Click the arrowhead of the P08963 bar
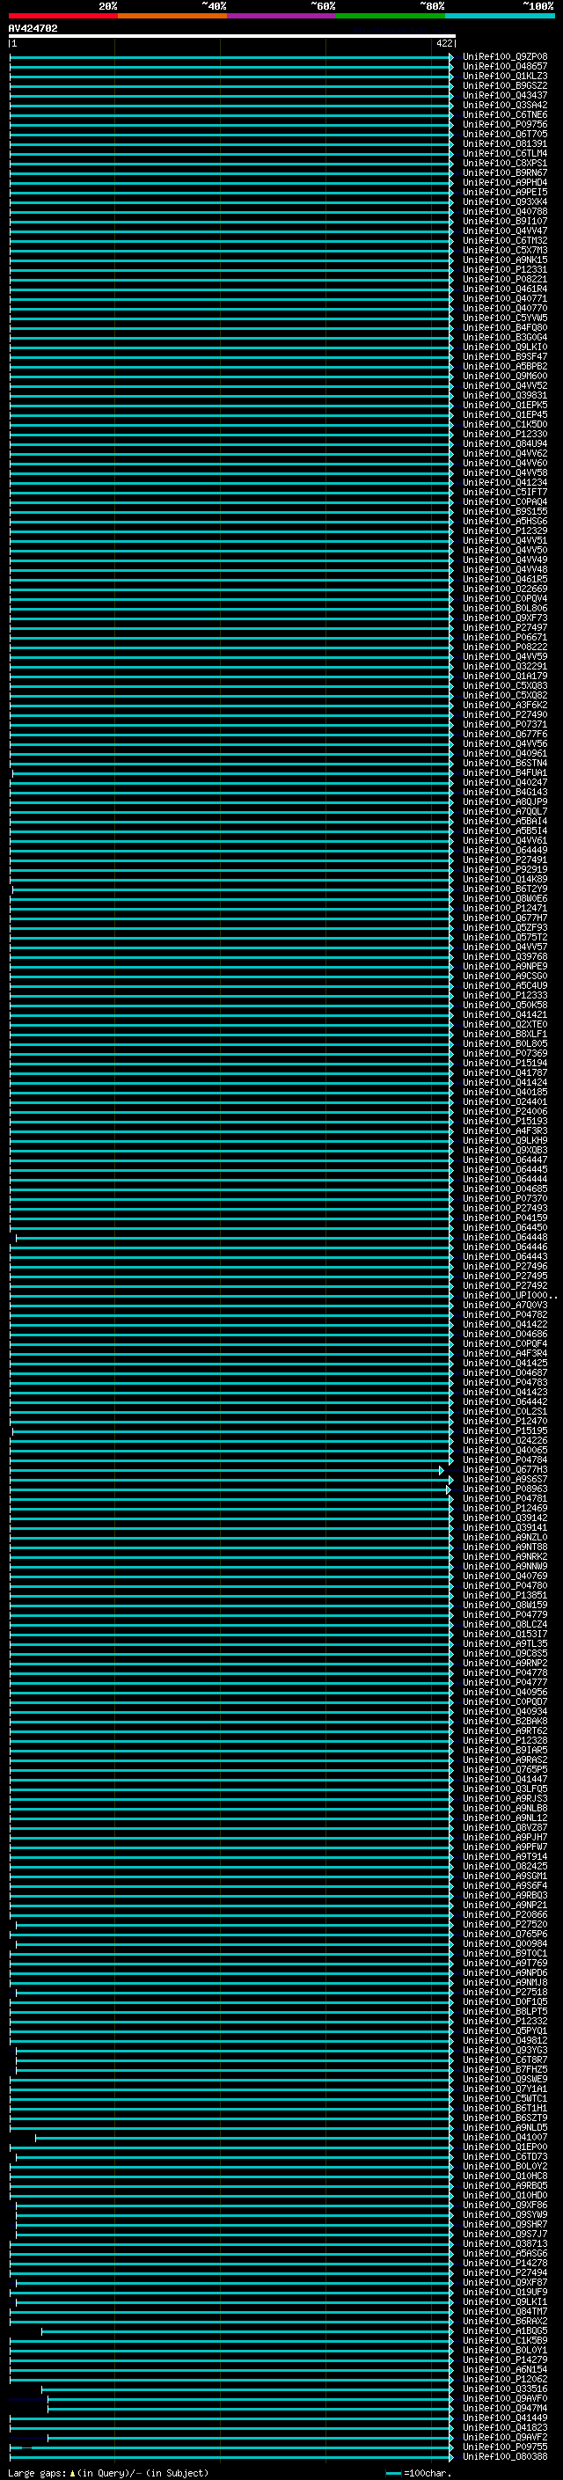 tap(449, 1489)
